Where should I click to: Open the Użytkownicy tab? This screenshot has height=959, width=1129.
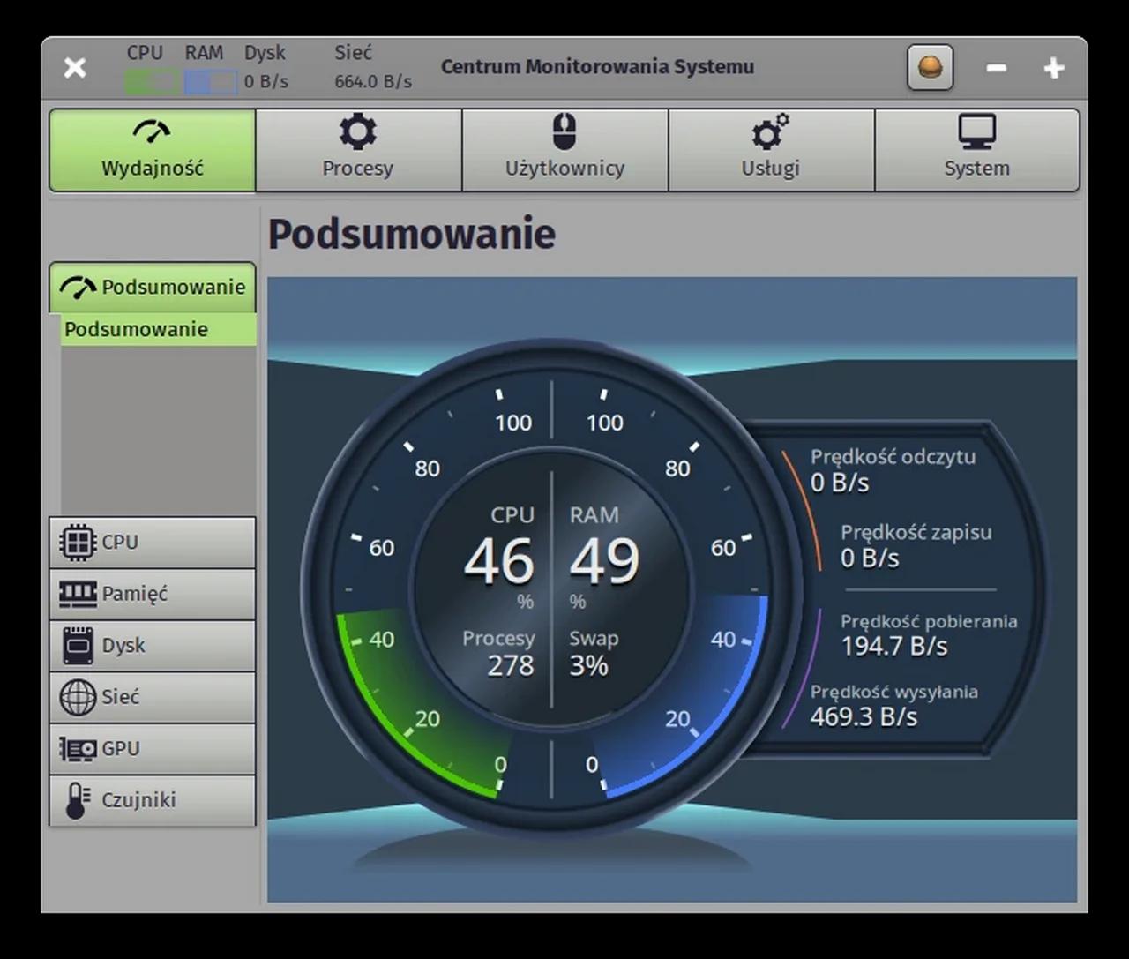[564, 150]
